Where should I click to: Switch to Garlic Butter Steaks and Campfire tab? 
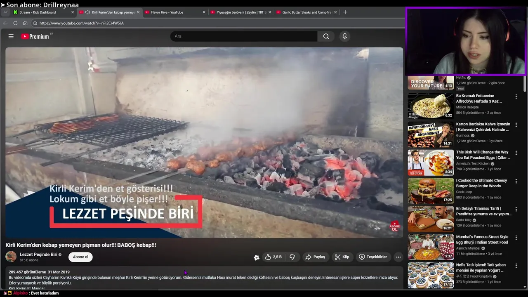[x=307, y=12]
